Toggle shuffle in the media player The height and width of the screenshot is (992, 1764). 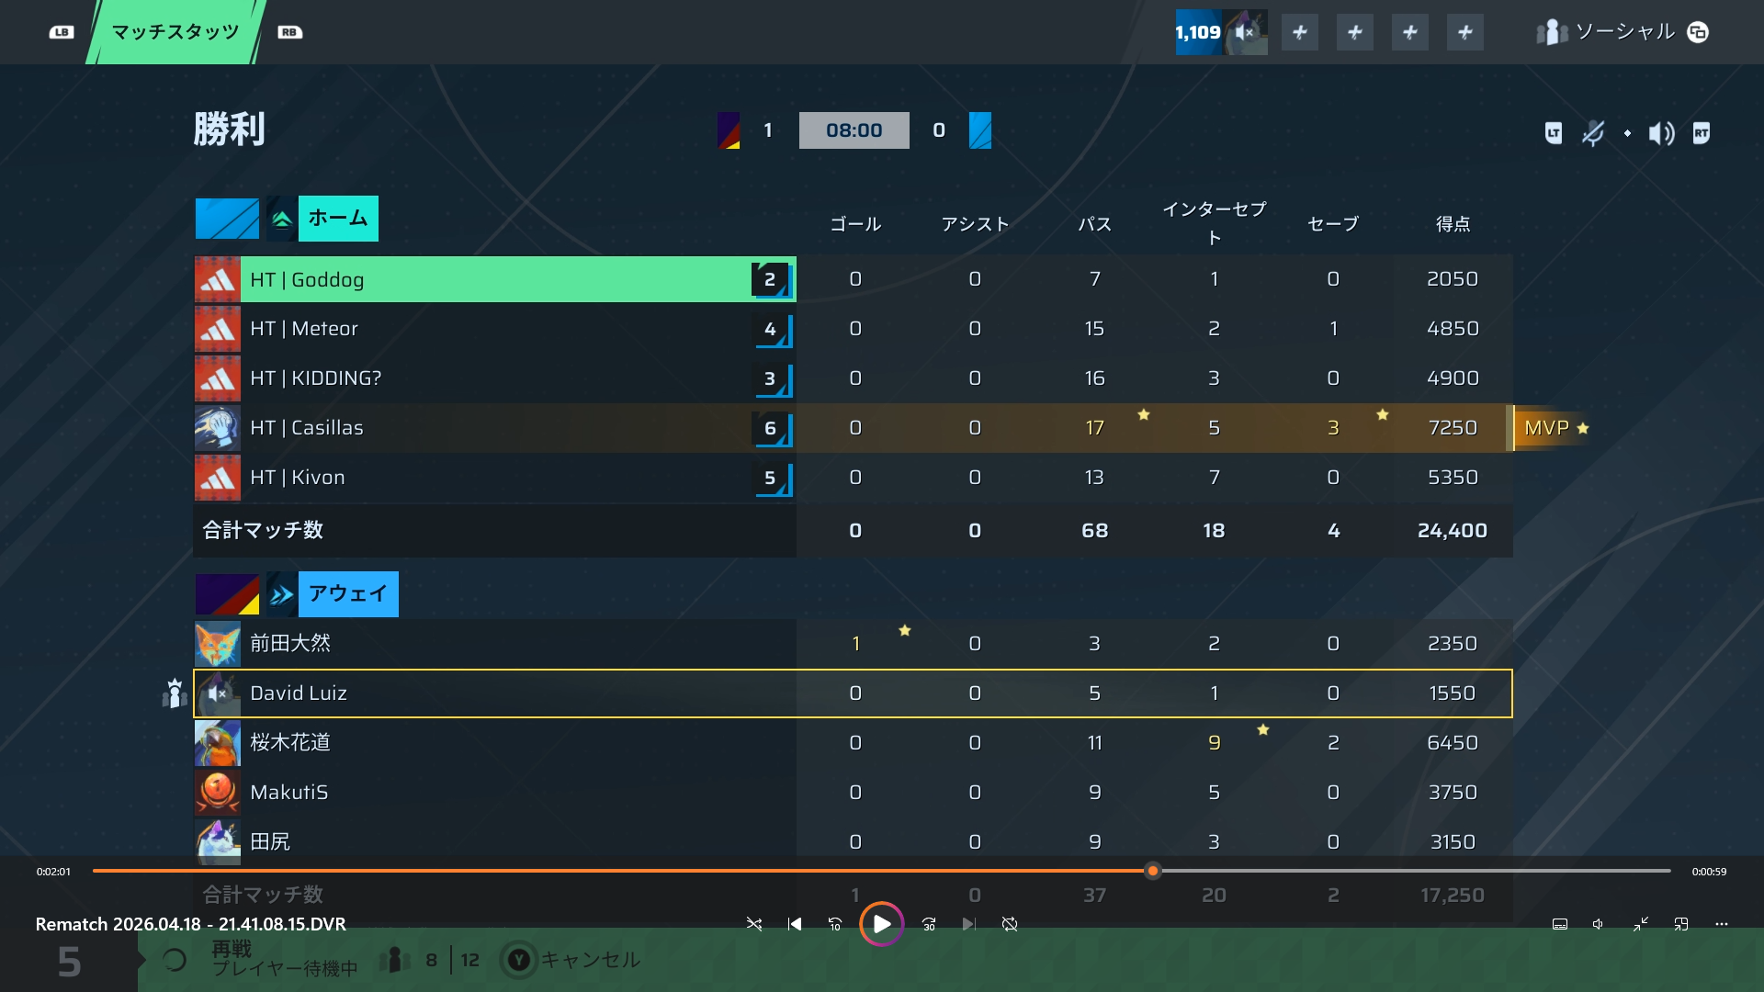coord(754,924)
